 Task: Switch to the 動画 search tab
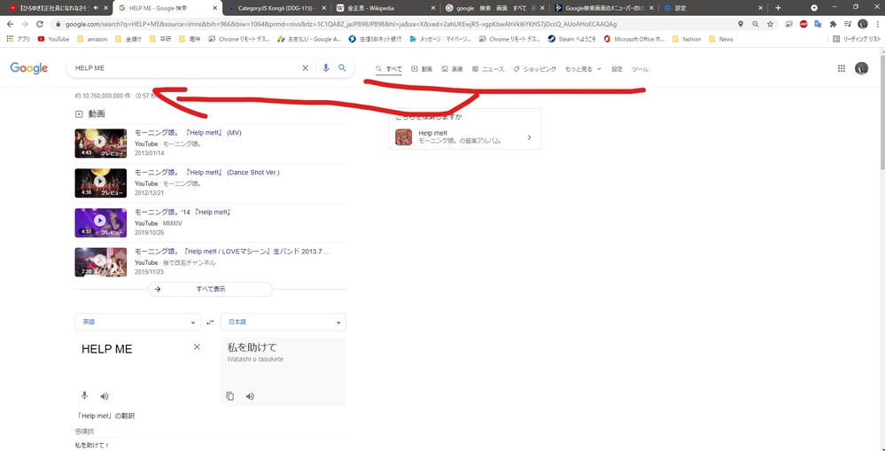tap(422, 69)
